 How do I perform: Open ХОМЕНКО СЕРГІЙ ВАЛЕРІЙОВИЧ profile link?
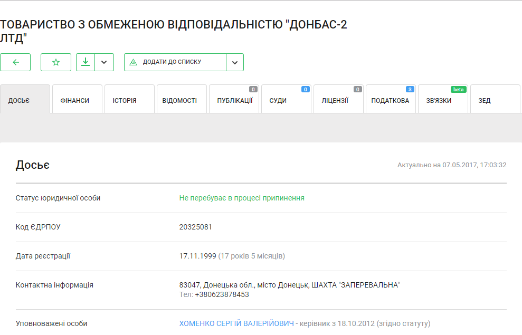tap(236, 323)
